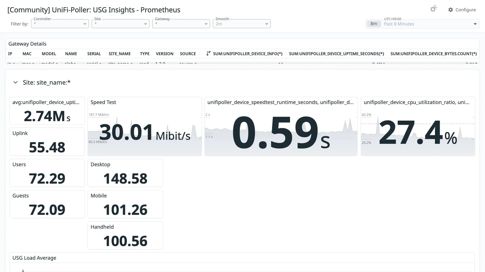Sort by the TYPE column header
This screenshot has width=485, height=272.
[x=145, y=54]
